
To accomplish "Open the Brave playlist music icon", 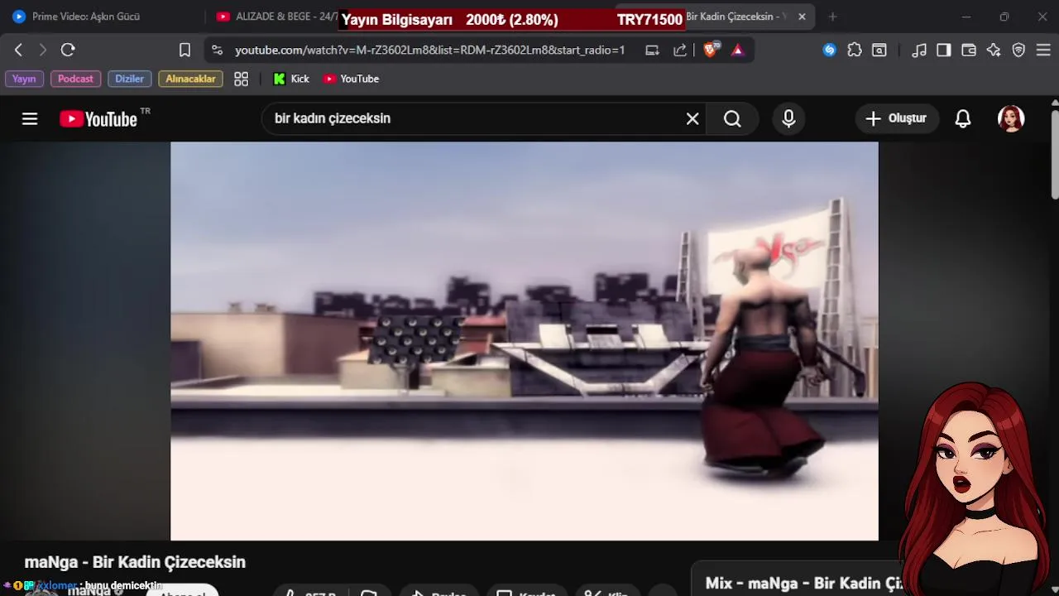I will point(919,50).
